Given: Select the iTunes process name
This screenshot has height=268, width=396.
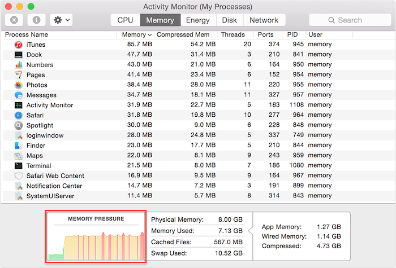Looking at the screenshot, I should [x=36, y=45].
